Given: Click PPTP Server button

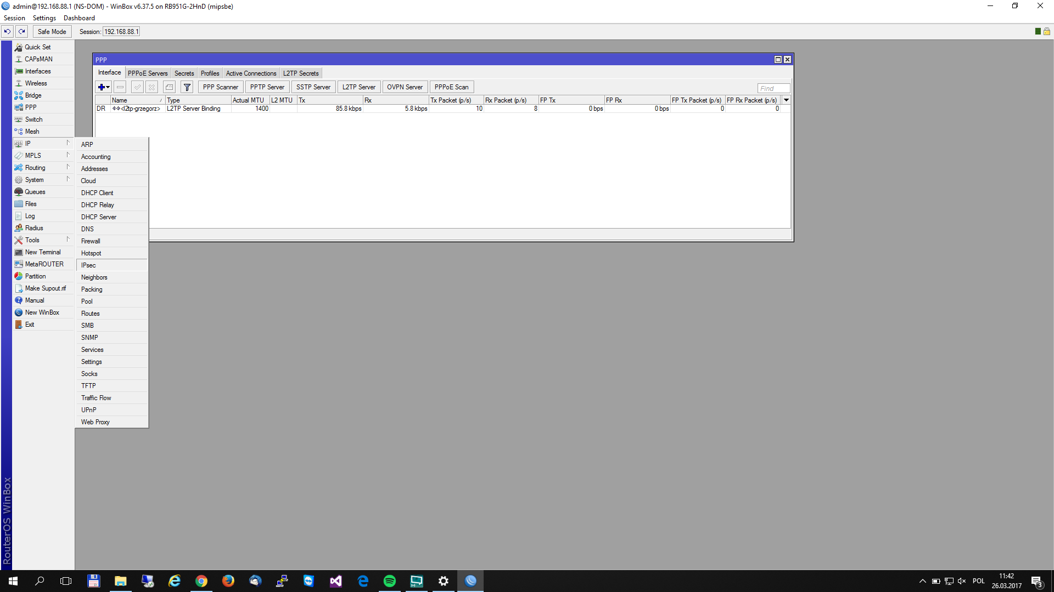Looking at the screenshot, I should click(x=267, y=87).
